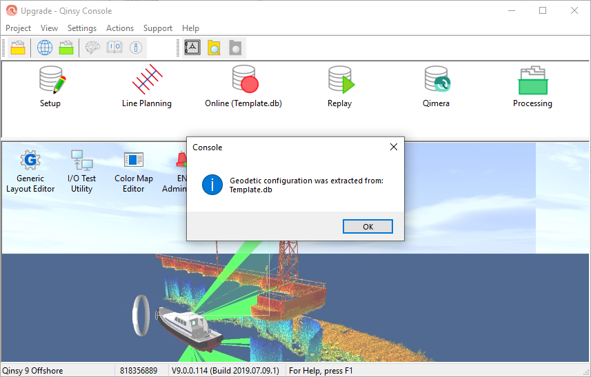Click the 'Console' dialog title

pyautogui.click(x=208, y=147)
